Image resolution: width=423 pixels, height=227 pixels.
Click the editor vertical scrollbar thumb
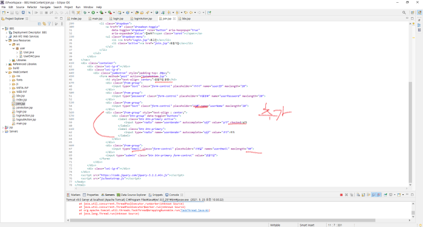pos(410,132)
